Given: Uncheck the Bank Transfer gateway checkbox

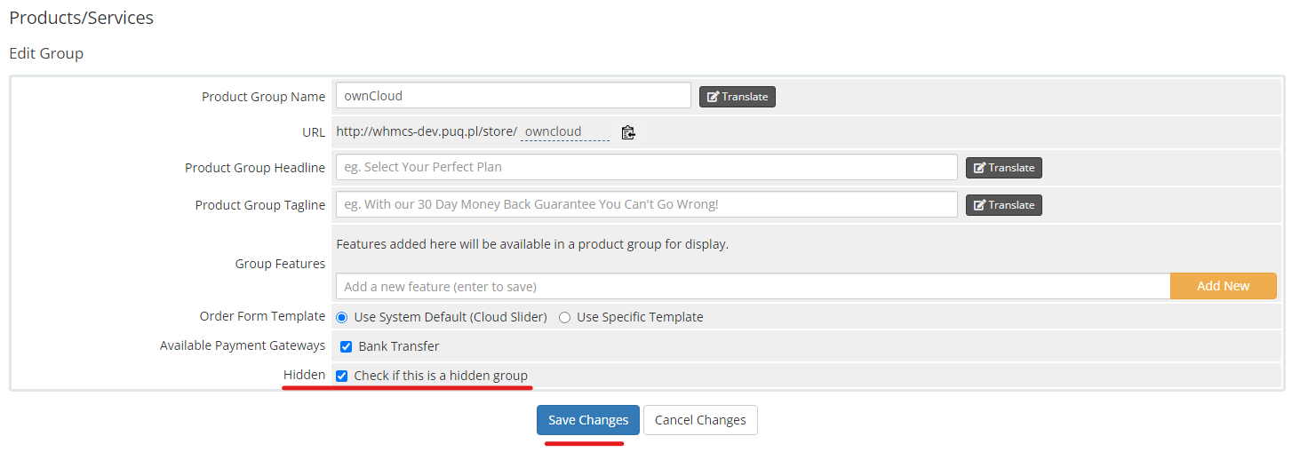Looking at the screenshot, I should tap(347, 346).
